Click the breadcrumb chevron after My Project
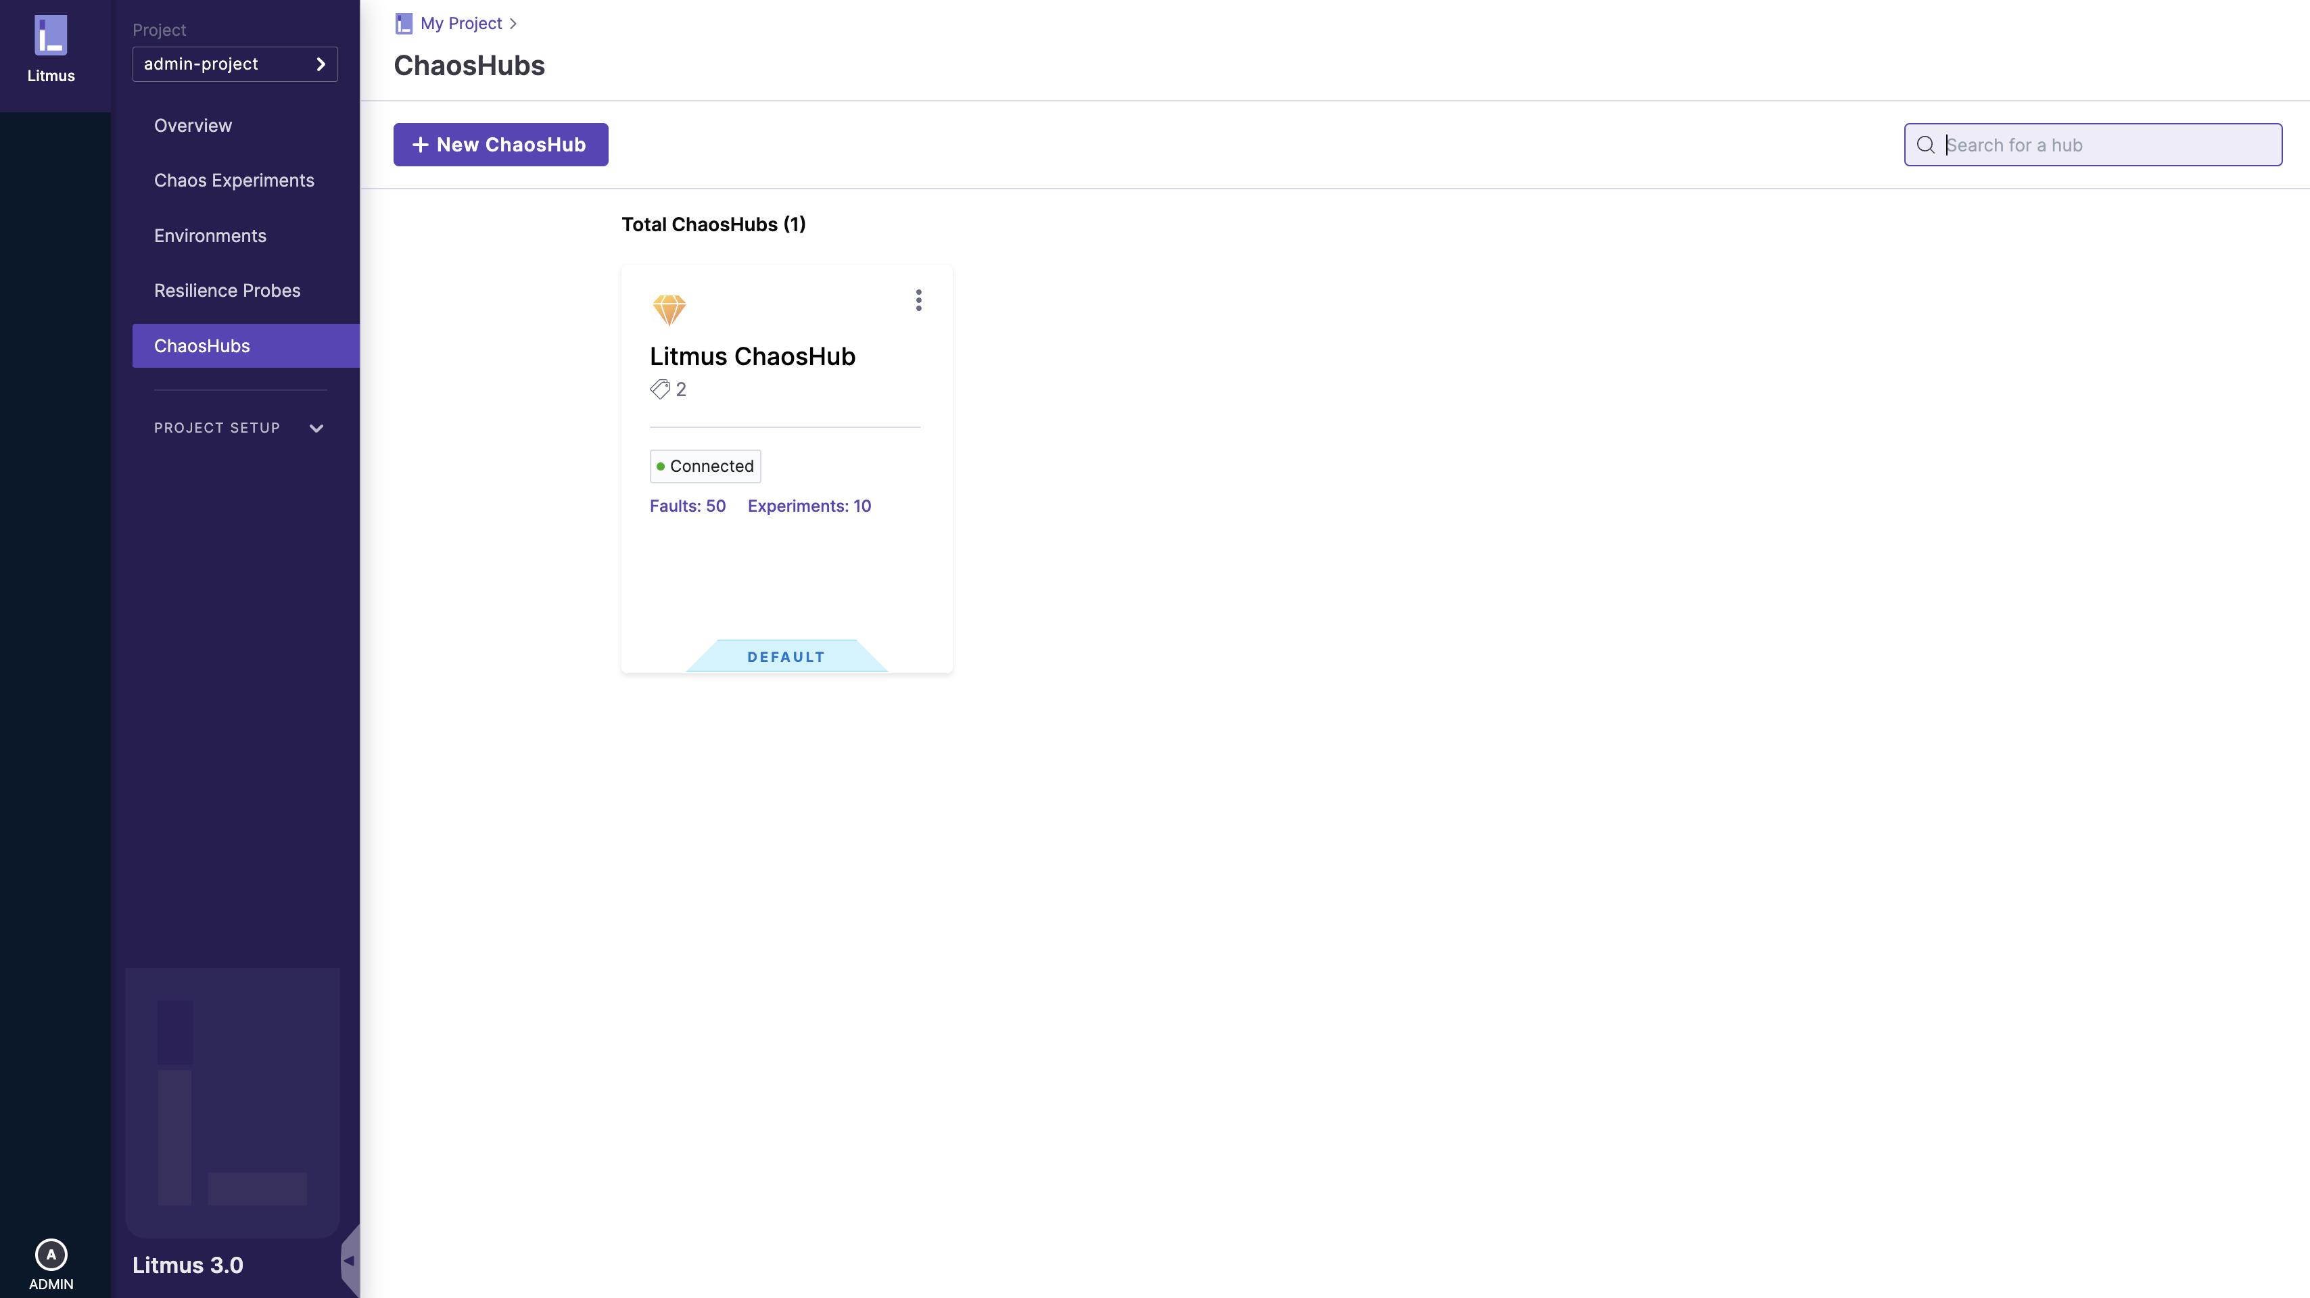Image resolution: width=2310 pixels, height=1298 pixels. click(513, 23)
